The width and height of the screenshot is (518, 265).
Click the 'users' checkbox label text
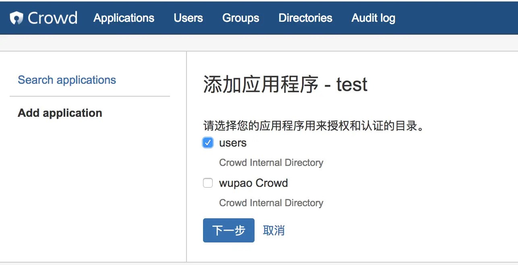click(x=233, y=143)
